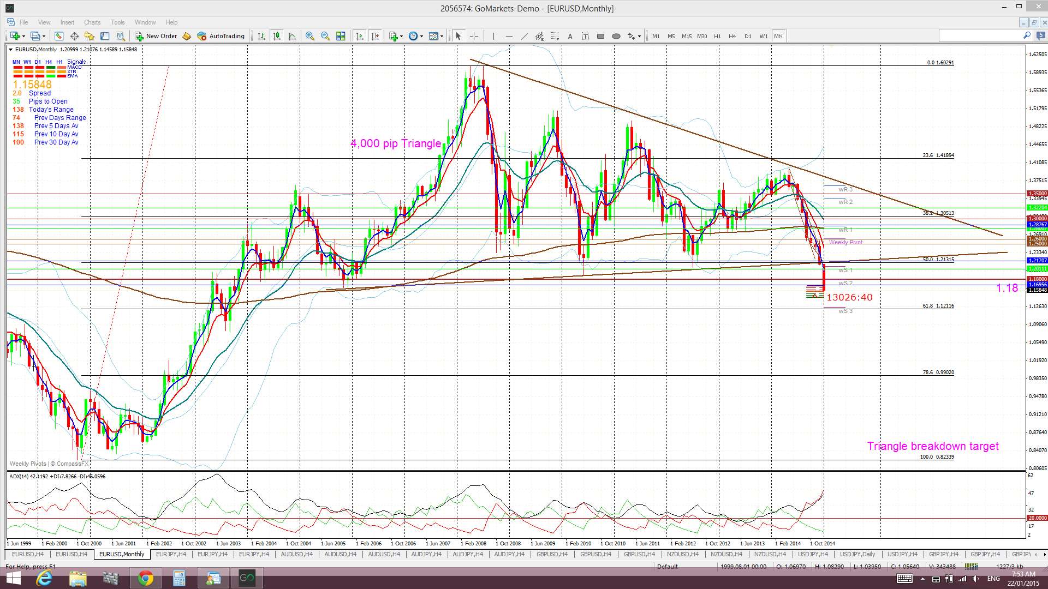Toggle the Candlesticks chart mode
The width and height of the screenshot is (1048, 589).
277,36
